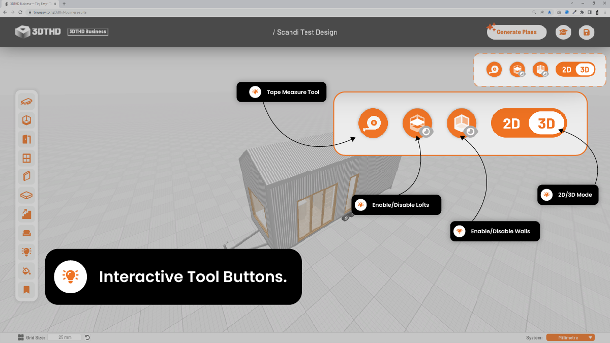Viewport: 610px width, 343px height.
Task: Click the Grid Size 25 mm field
Action: [x=65, y=337]
